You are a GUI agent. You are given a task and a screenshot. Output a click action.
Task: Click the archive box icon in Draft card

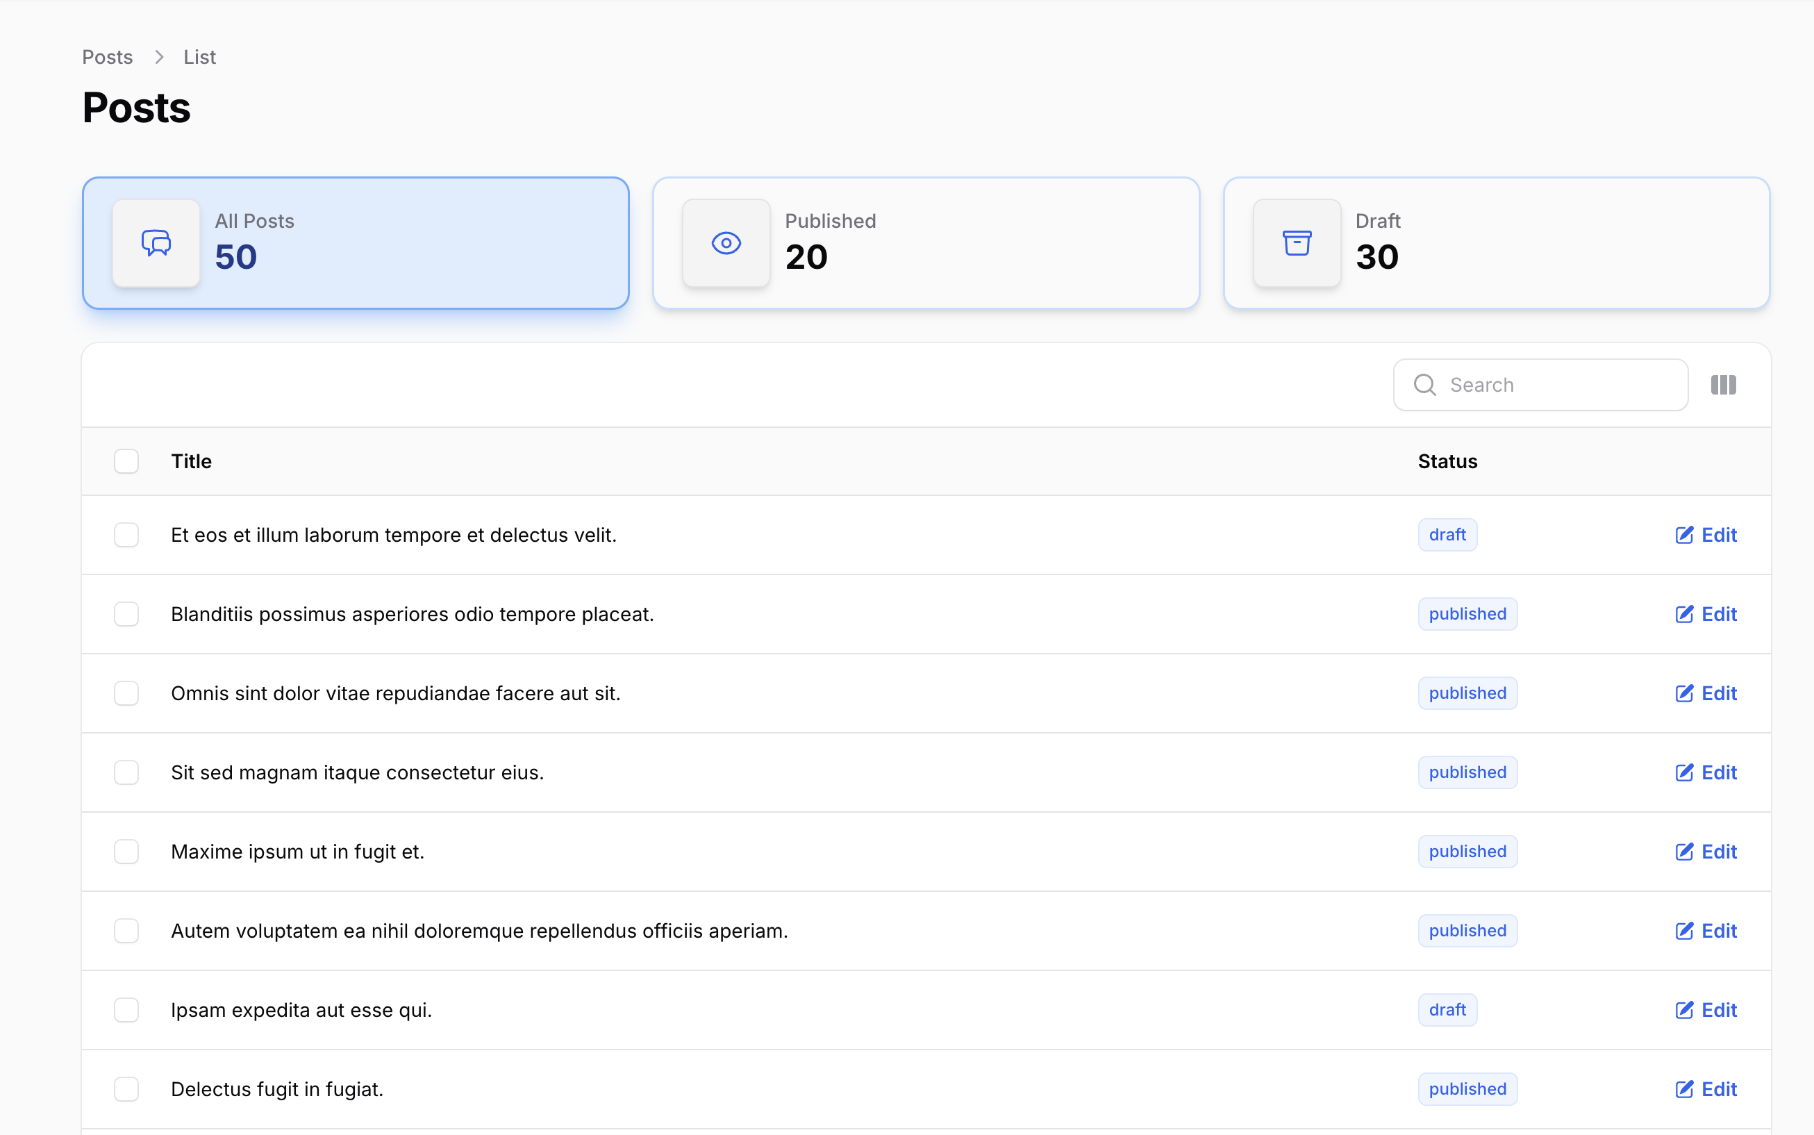(x=1296, y=243)
